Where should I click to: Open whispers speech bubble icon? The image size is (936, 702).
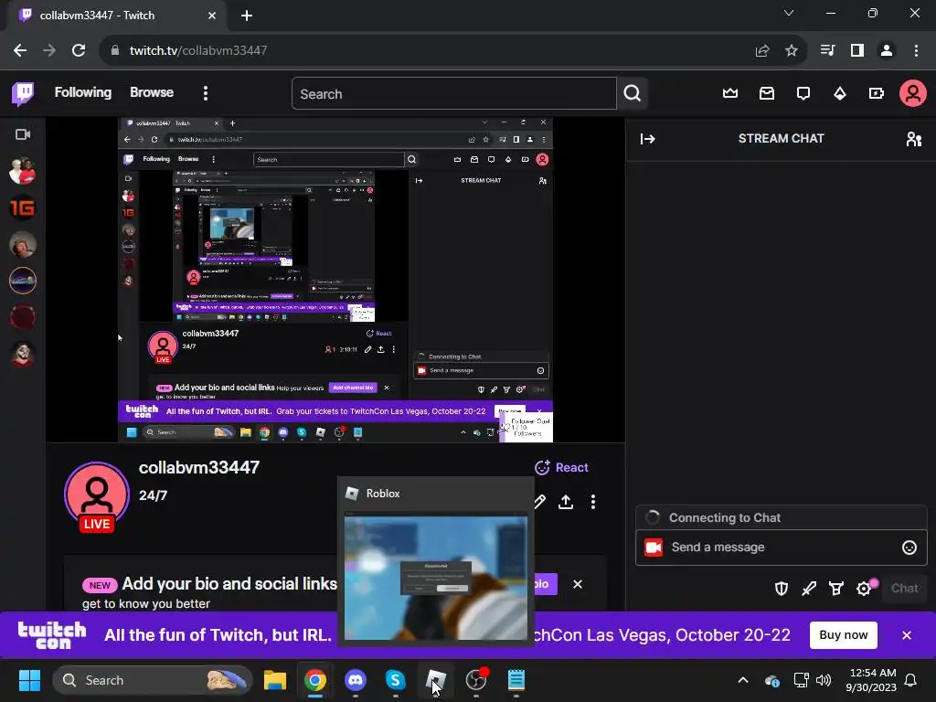[x=803, y=93]
